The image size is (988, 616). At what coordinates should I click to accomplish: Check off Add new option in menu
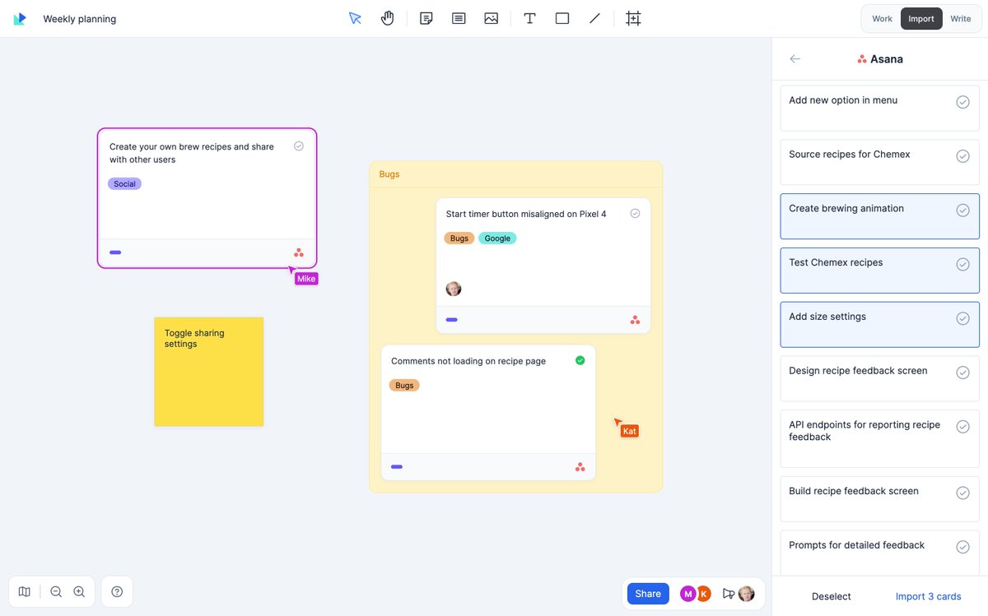pyautogui.click(x=962, y=102)
